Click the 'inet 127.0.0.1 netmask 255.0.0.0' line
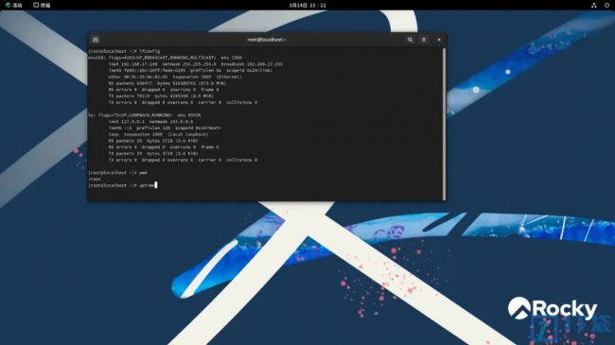Viewport: 615px width, 345px height. tap(150, 122)
